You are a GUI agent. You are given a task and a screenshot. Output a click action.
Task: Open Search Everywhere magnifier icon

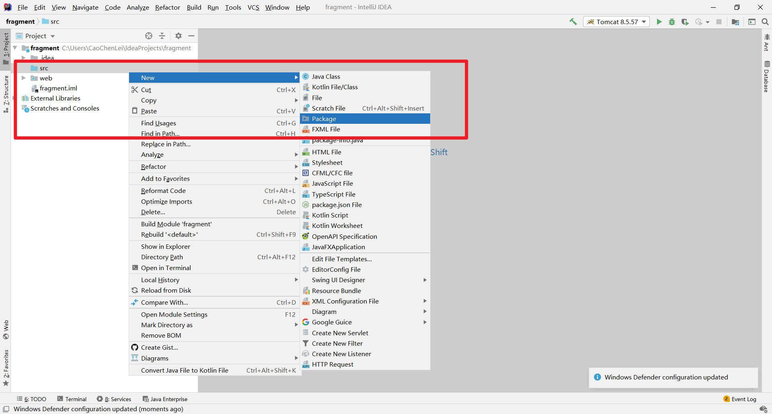point(765,22)
